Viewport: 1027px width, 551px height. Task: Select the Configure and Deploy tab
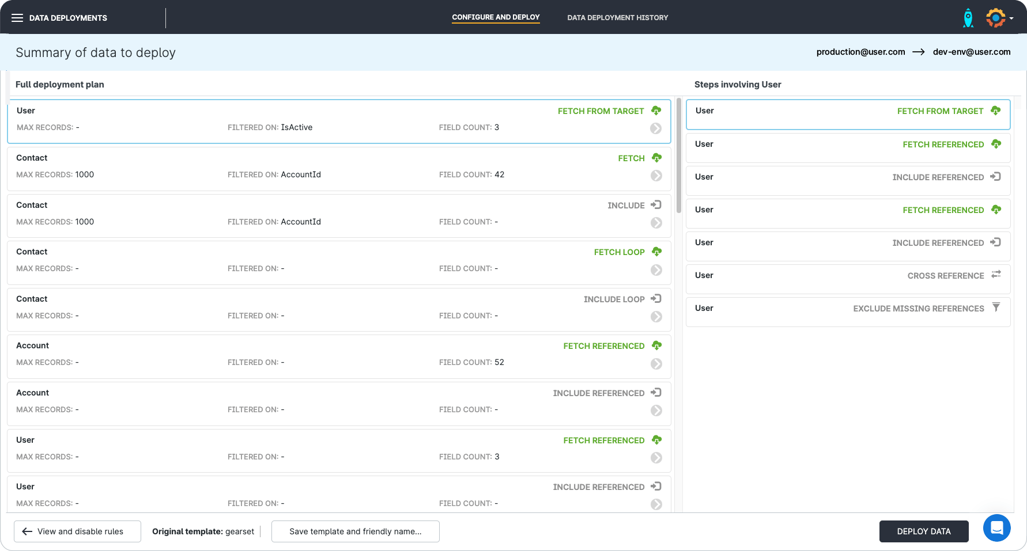496,17
